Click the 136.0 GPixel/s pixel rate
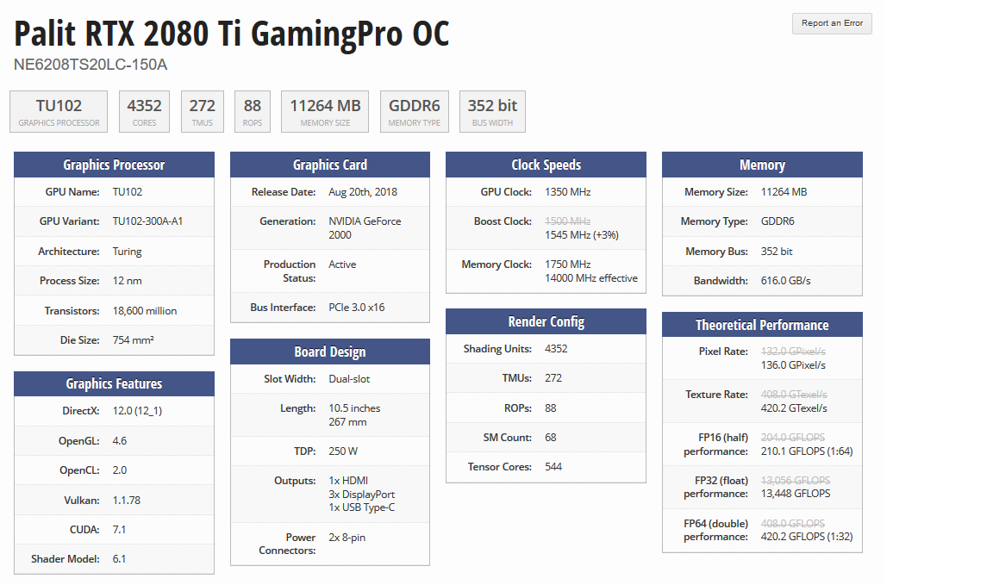The height and width of the screenshot is (585, 993). (793, 365)
